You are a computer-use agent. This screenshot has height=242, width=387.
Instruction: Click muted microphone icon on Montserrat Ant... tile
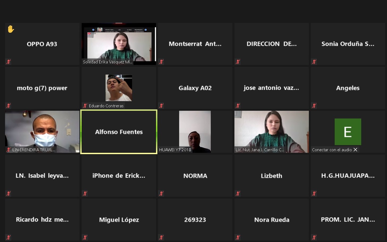click(161, 62)
